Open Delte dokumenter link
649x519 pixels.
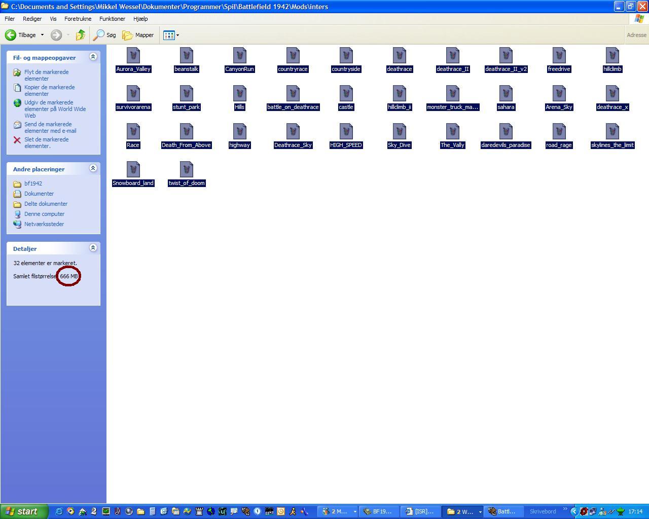click(x=46, y=204)
